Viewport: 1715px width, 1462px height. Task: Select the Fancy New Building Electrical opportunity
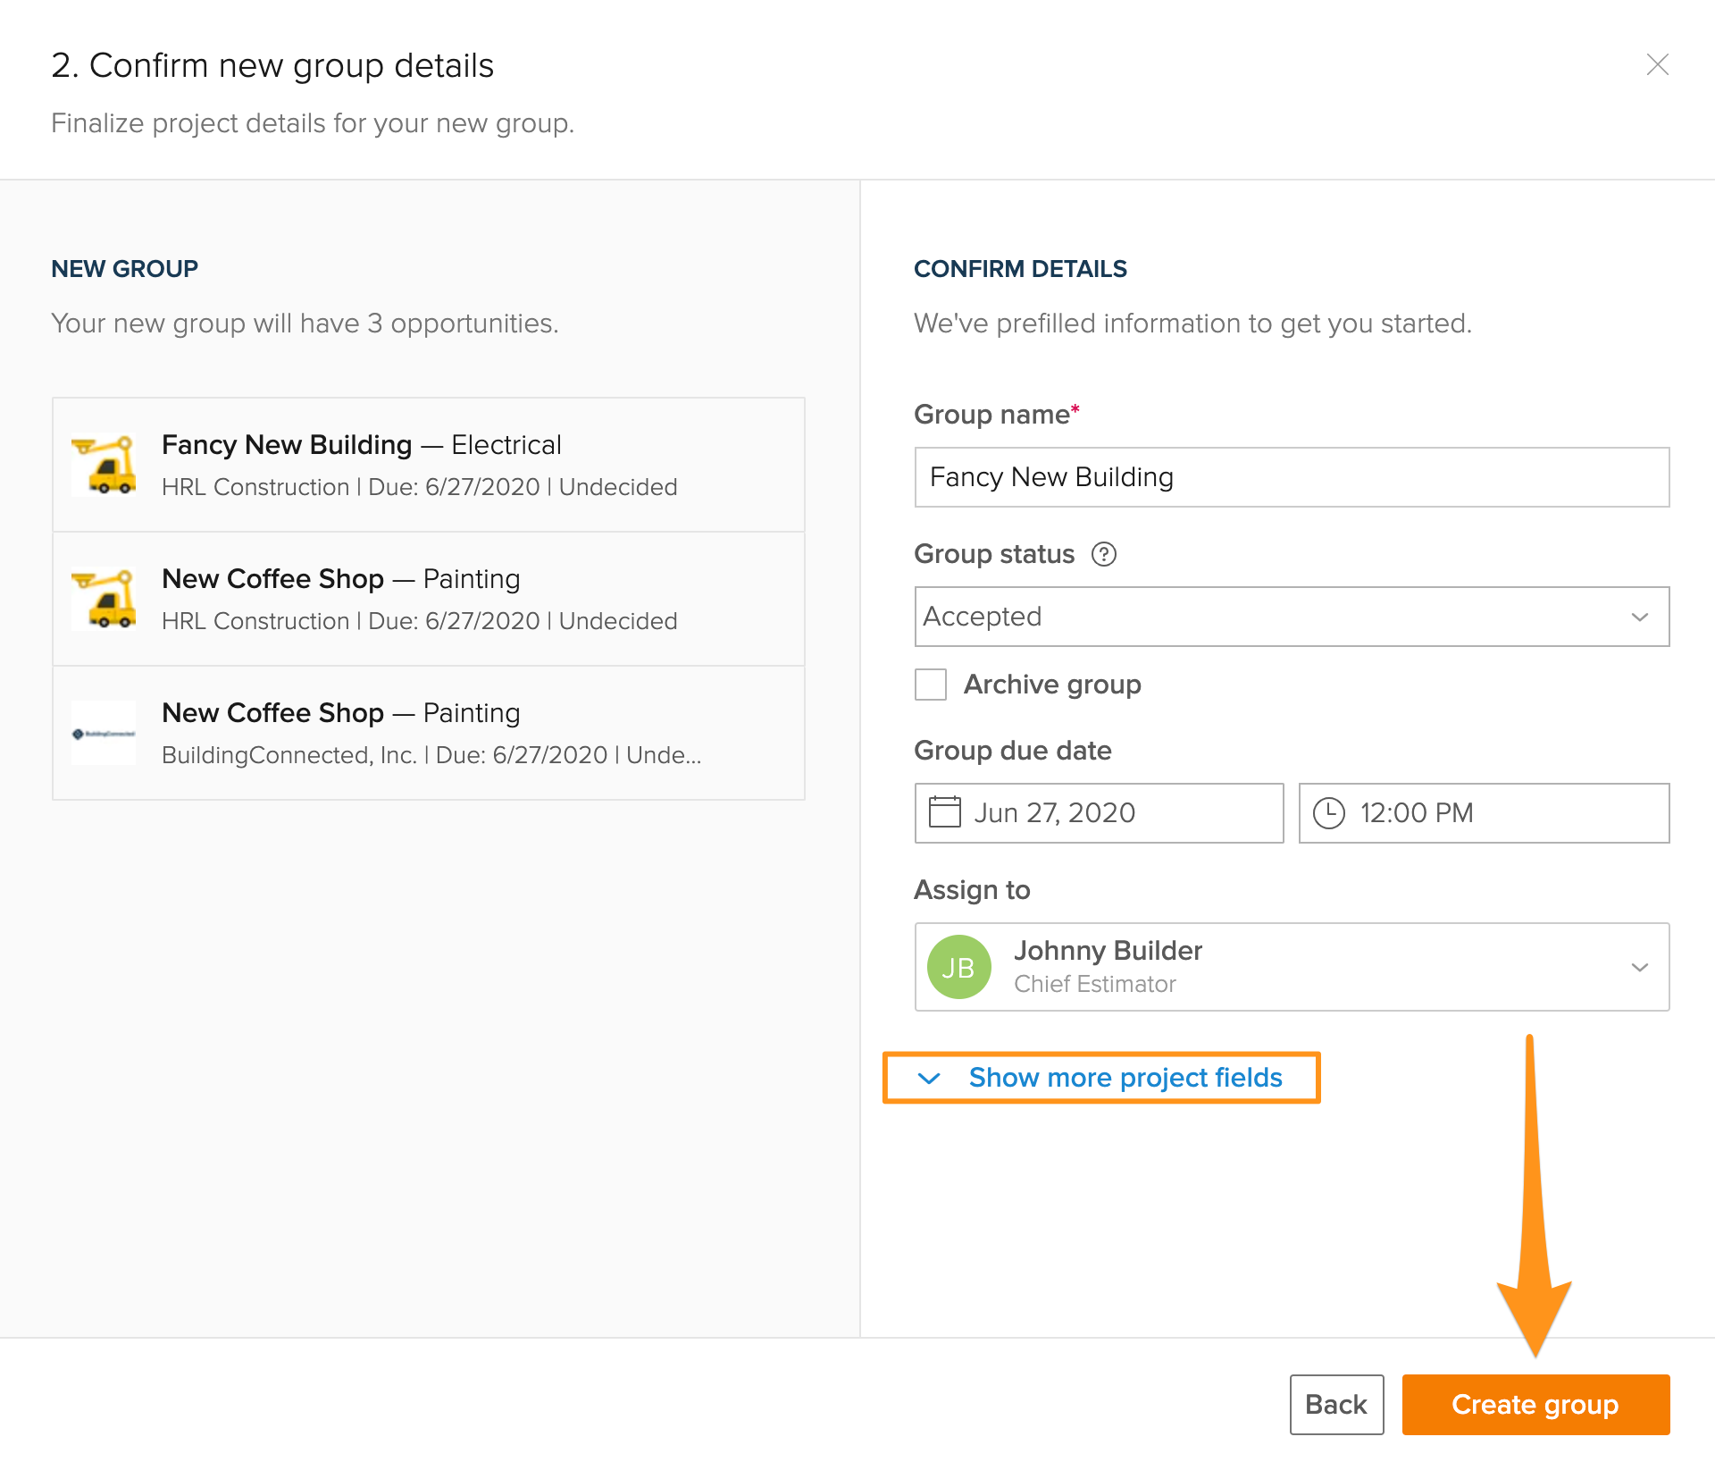[429, 465]
